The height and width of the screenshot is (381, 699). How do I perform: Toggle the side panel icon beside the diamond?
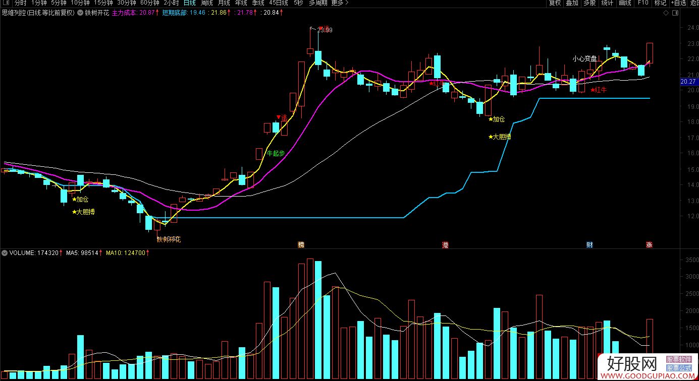coord(675,12)
